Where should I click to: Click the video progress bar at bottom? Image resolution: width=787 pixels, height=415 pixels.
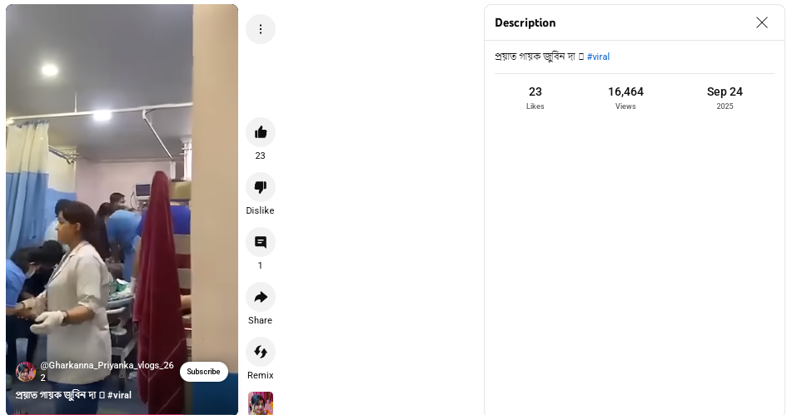[122, 413]
